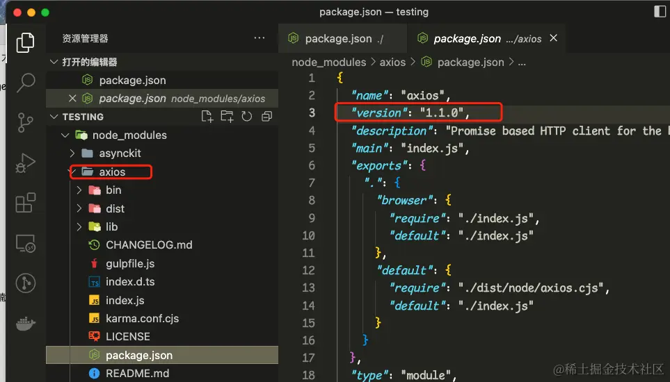Click the "browser" key on line 8
Image resolution: width=670 pixels, height=382 pixels.
[405, 201]
